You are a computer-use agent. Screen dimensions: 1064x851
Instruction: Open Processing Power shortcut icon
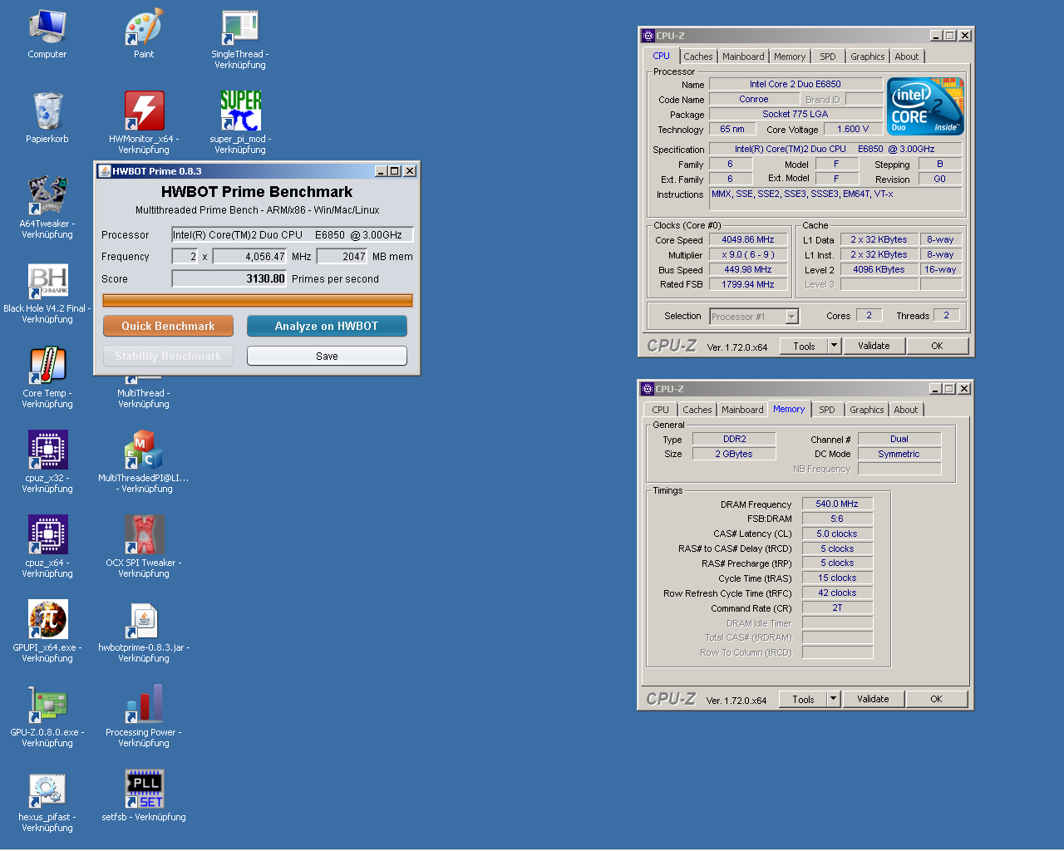point(144,705)
